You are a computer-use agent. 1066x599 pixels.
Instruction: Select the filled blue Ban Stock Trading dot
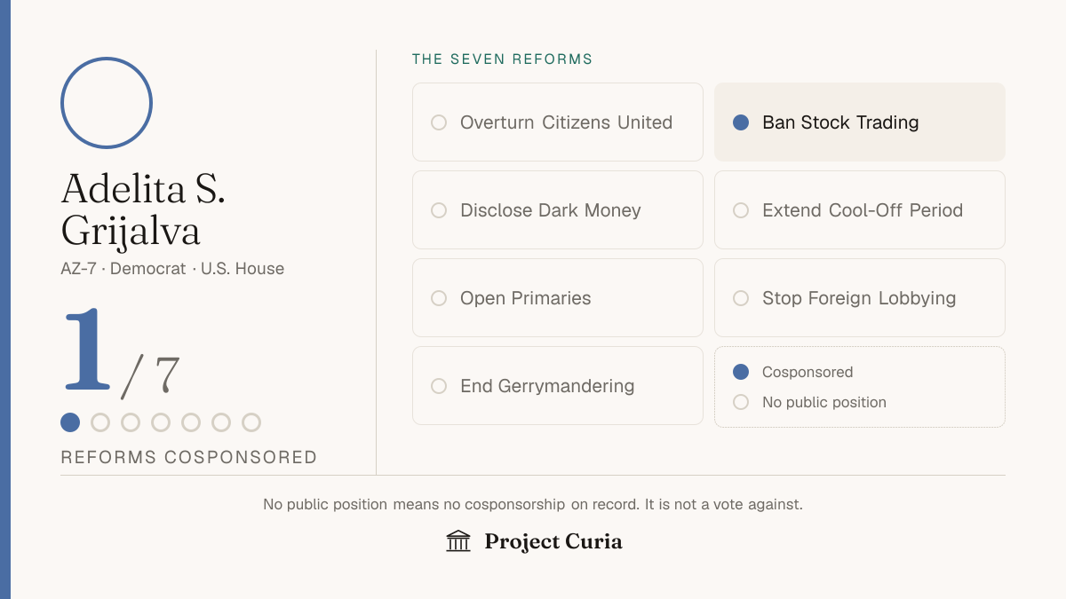coord(741,122)
